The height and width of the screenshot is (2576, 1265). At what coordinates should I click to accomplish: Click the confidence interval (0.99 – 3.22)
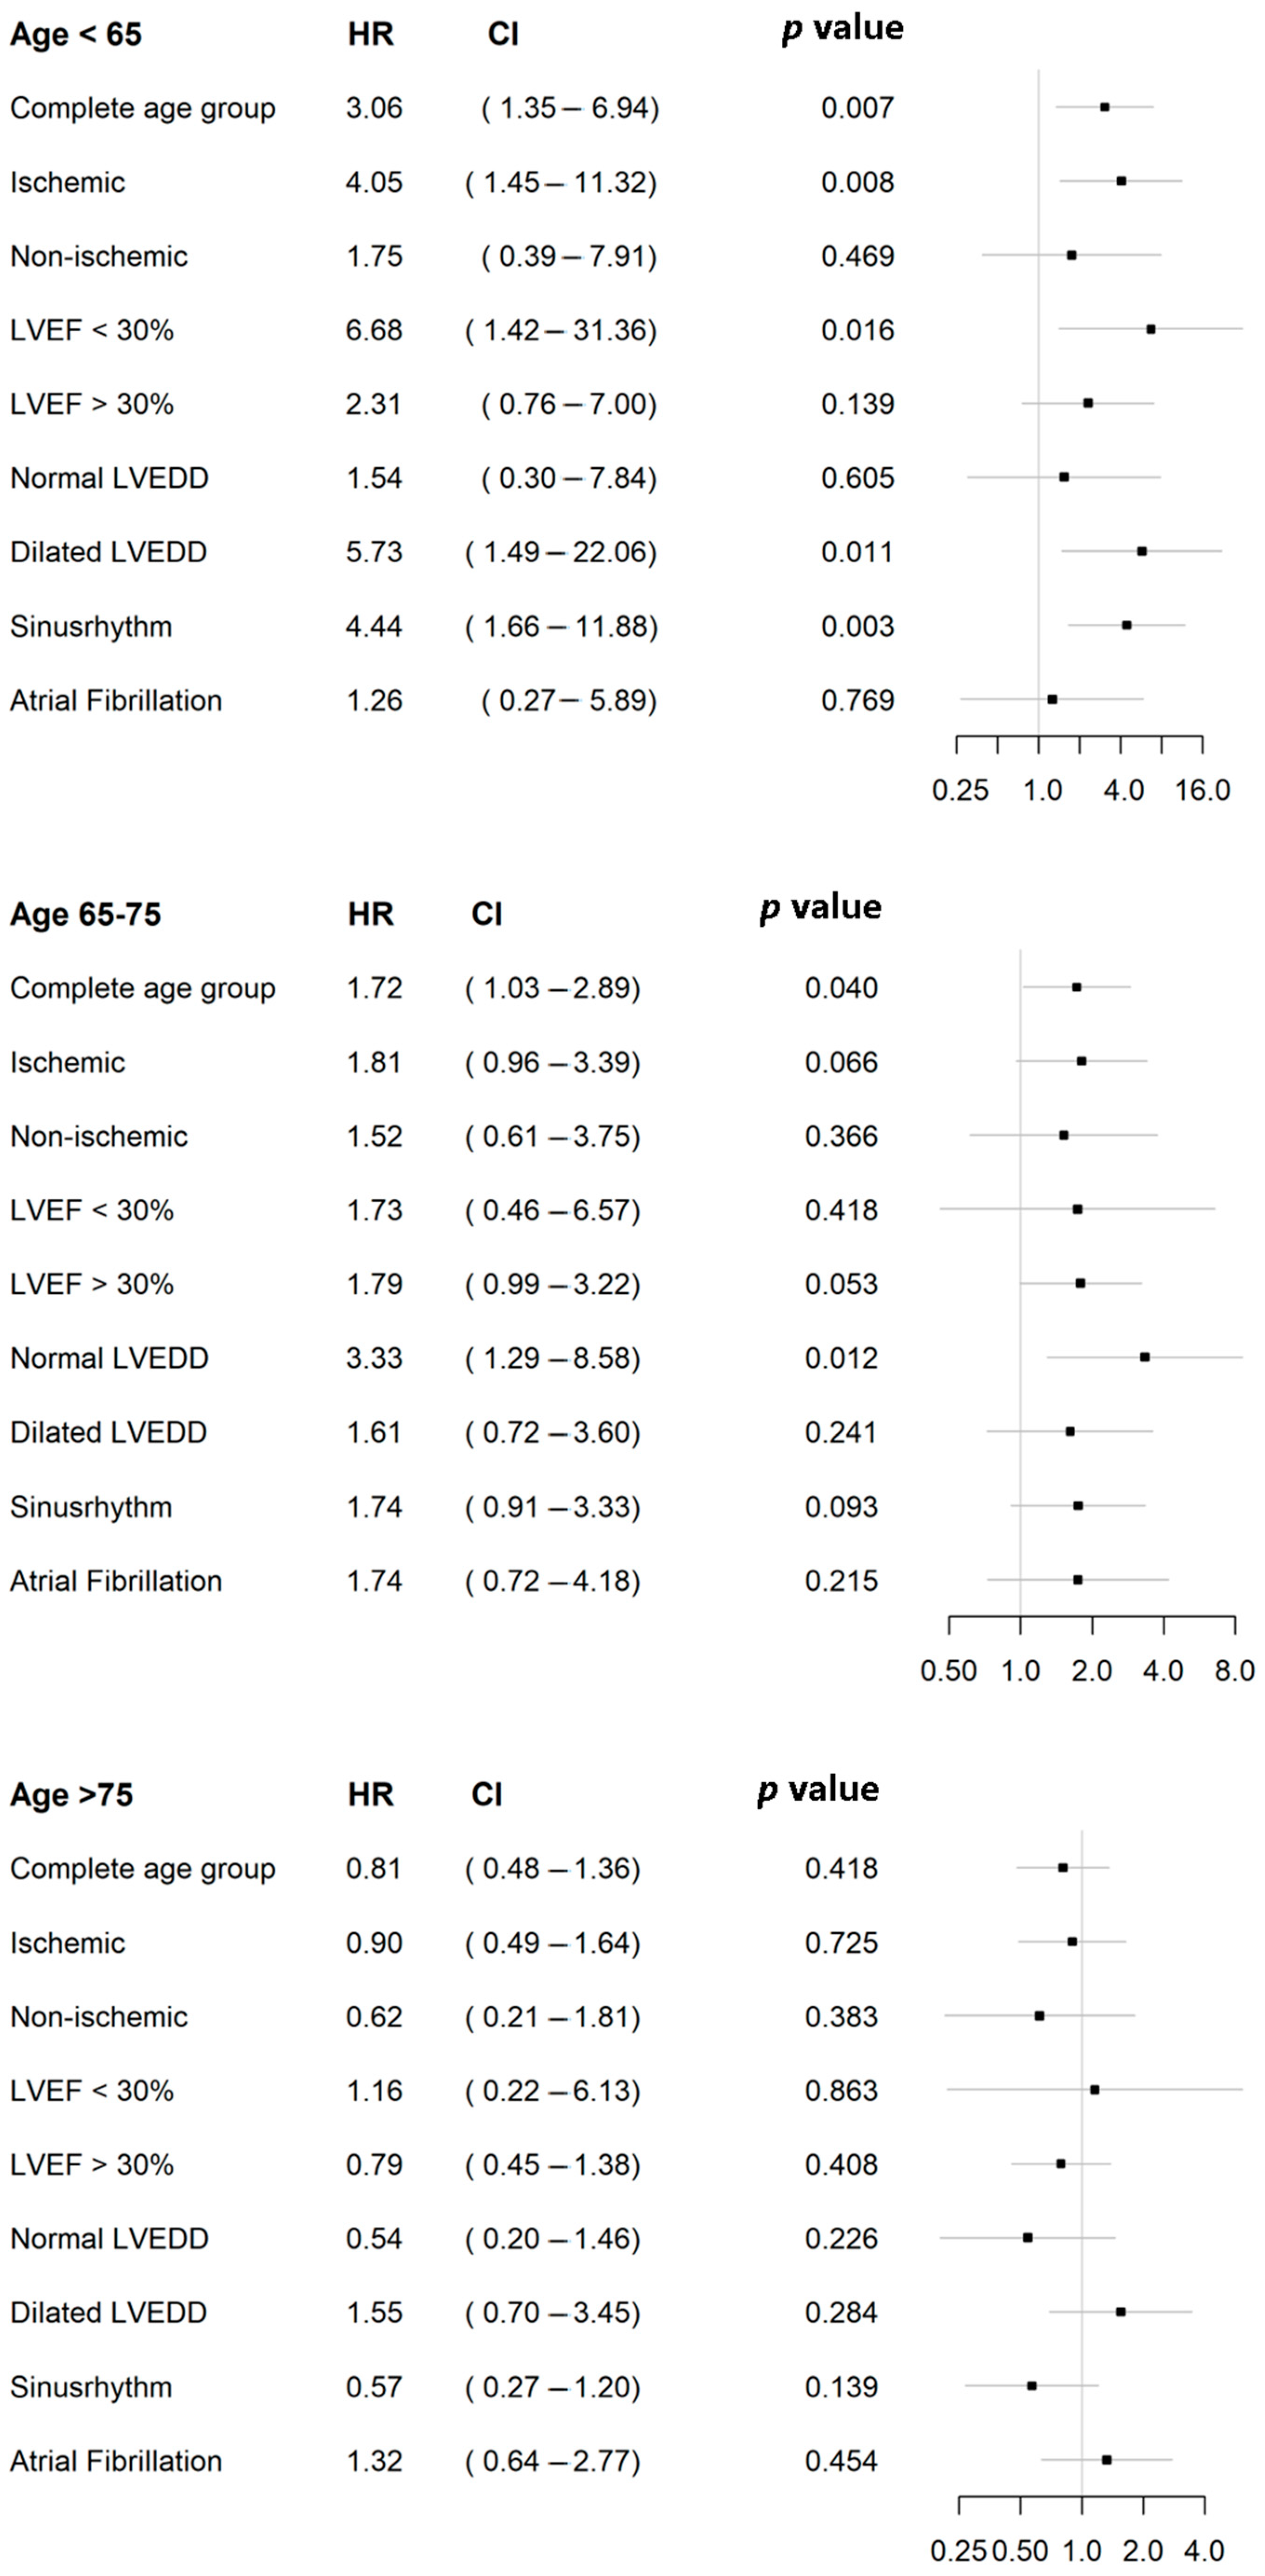(x=553, y=1284)
